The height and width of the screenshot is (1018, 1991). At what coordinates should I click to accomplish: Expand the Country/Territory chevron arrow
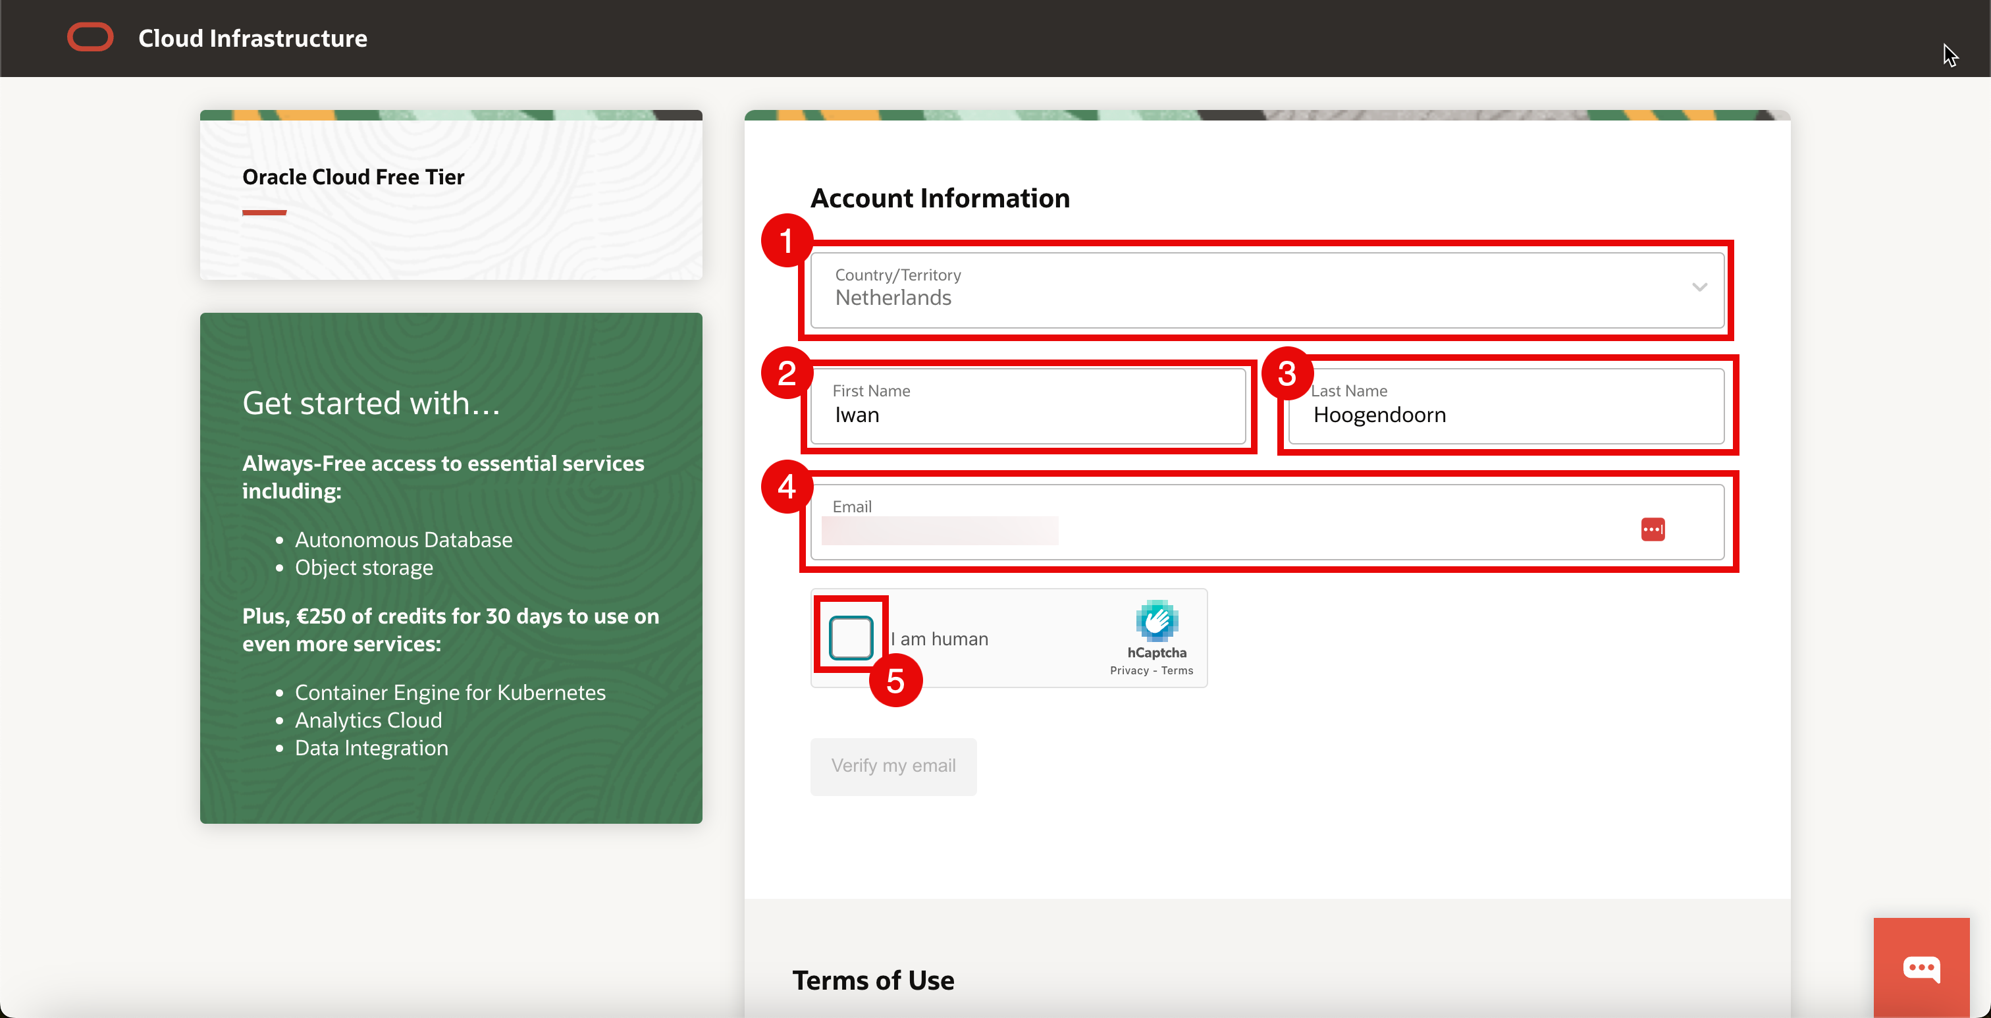[1699, 288]
